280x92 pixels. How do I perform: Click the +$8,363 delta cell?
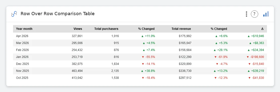click(x=256, y=43)
